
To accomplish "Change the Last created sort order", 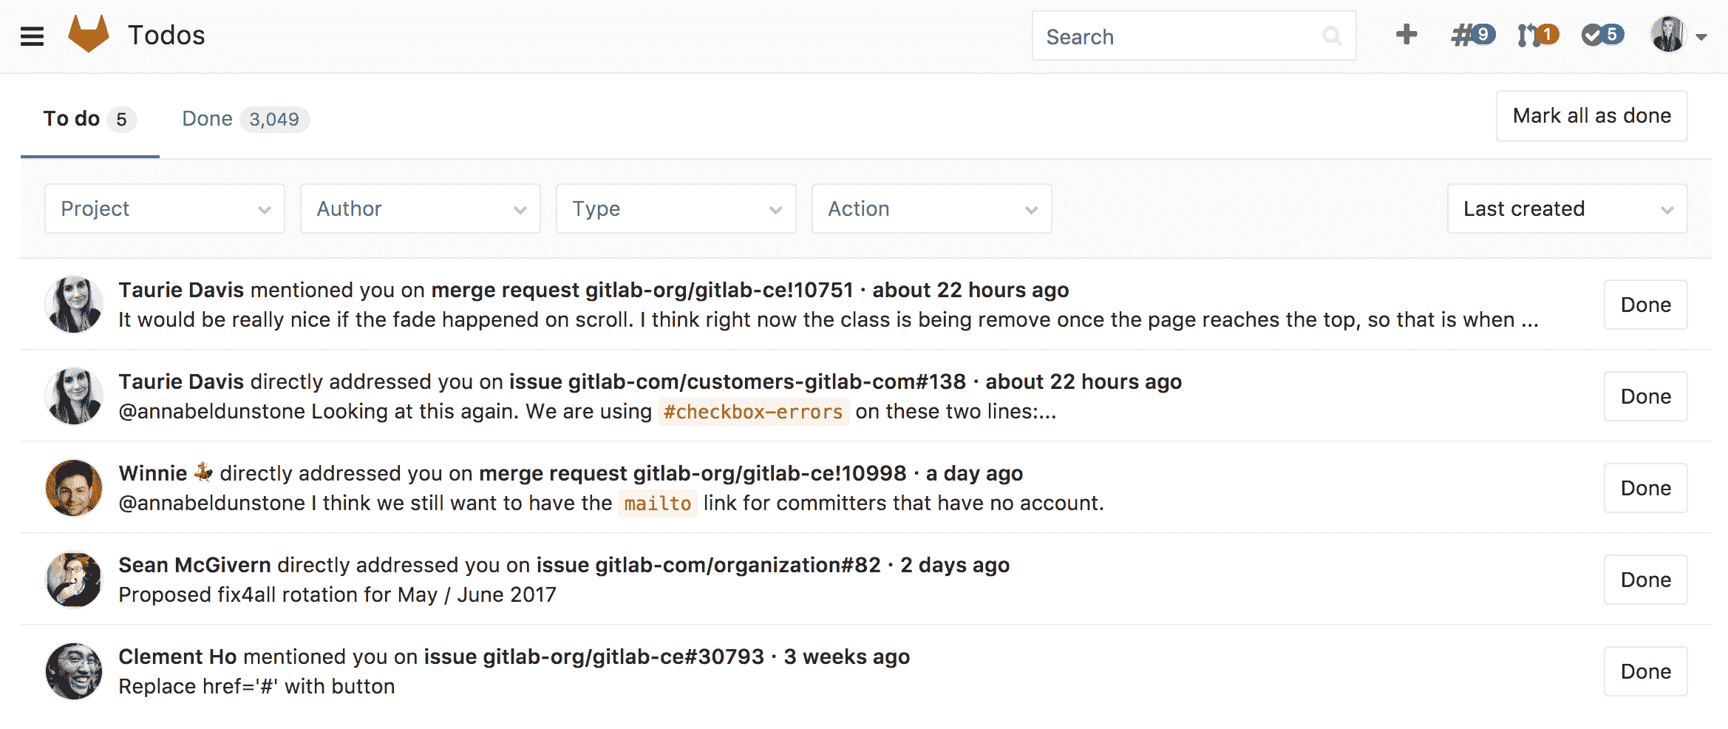I will coord(1567,209).
